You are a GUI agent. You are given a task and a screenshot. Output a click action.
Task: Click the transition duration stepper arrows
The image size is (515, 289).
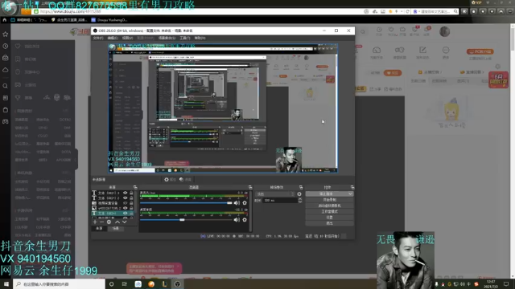pyautogui.click(x=300, y=200)
